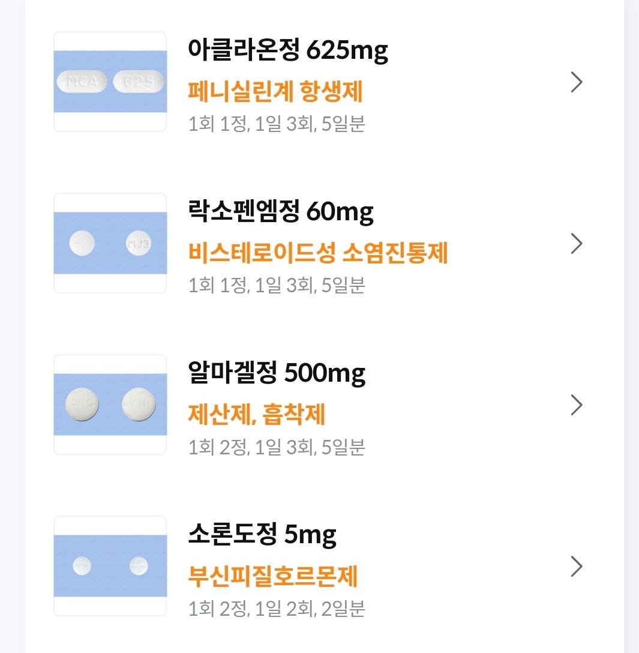639x653 pixels.
Task: Click the 제산제, 흡착제 category label
Action: [x=257, y=415]
